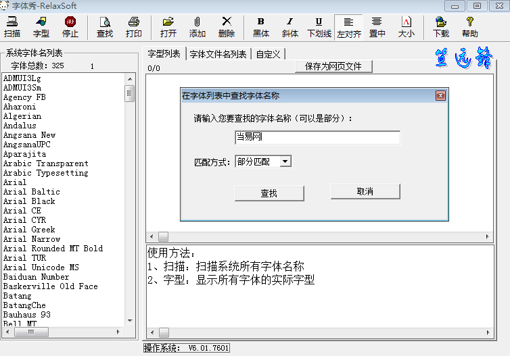510x356 pixels.
Task: Select ADMUI3Lg in font list
Action: pyautogui.click(x=22, y=78)
